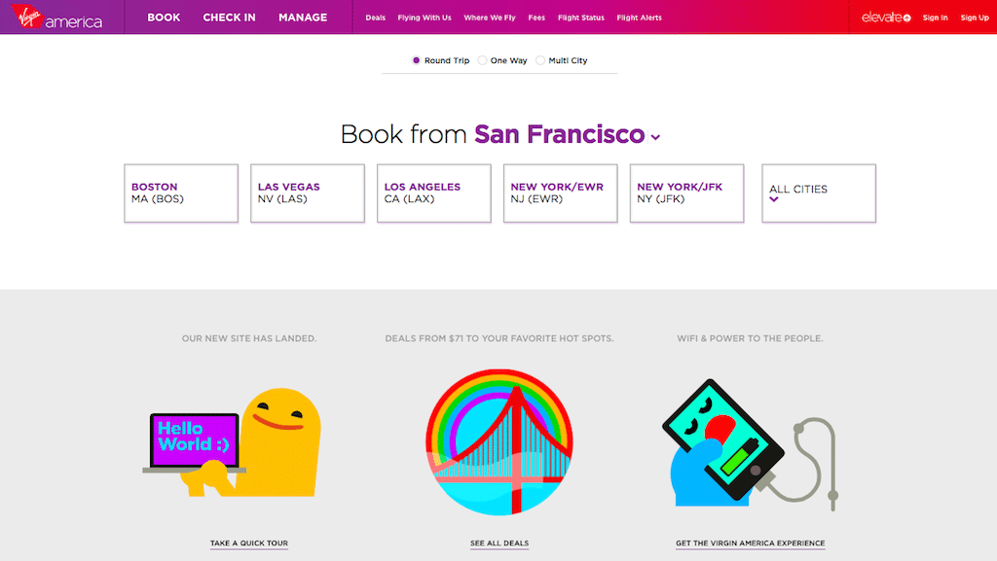Open Flying With Us
997x561 pixels.
click(425, 18)
